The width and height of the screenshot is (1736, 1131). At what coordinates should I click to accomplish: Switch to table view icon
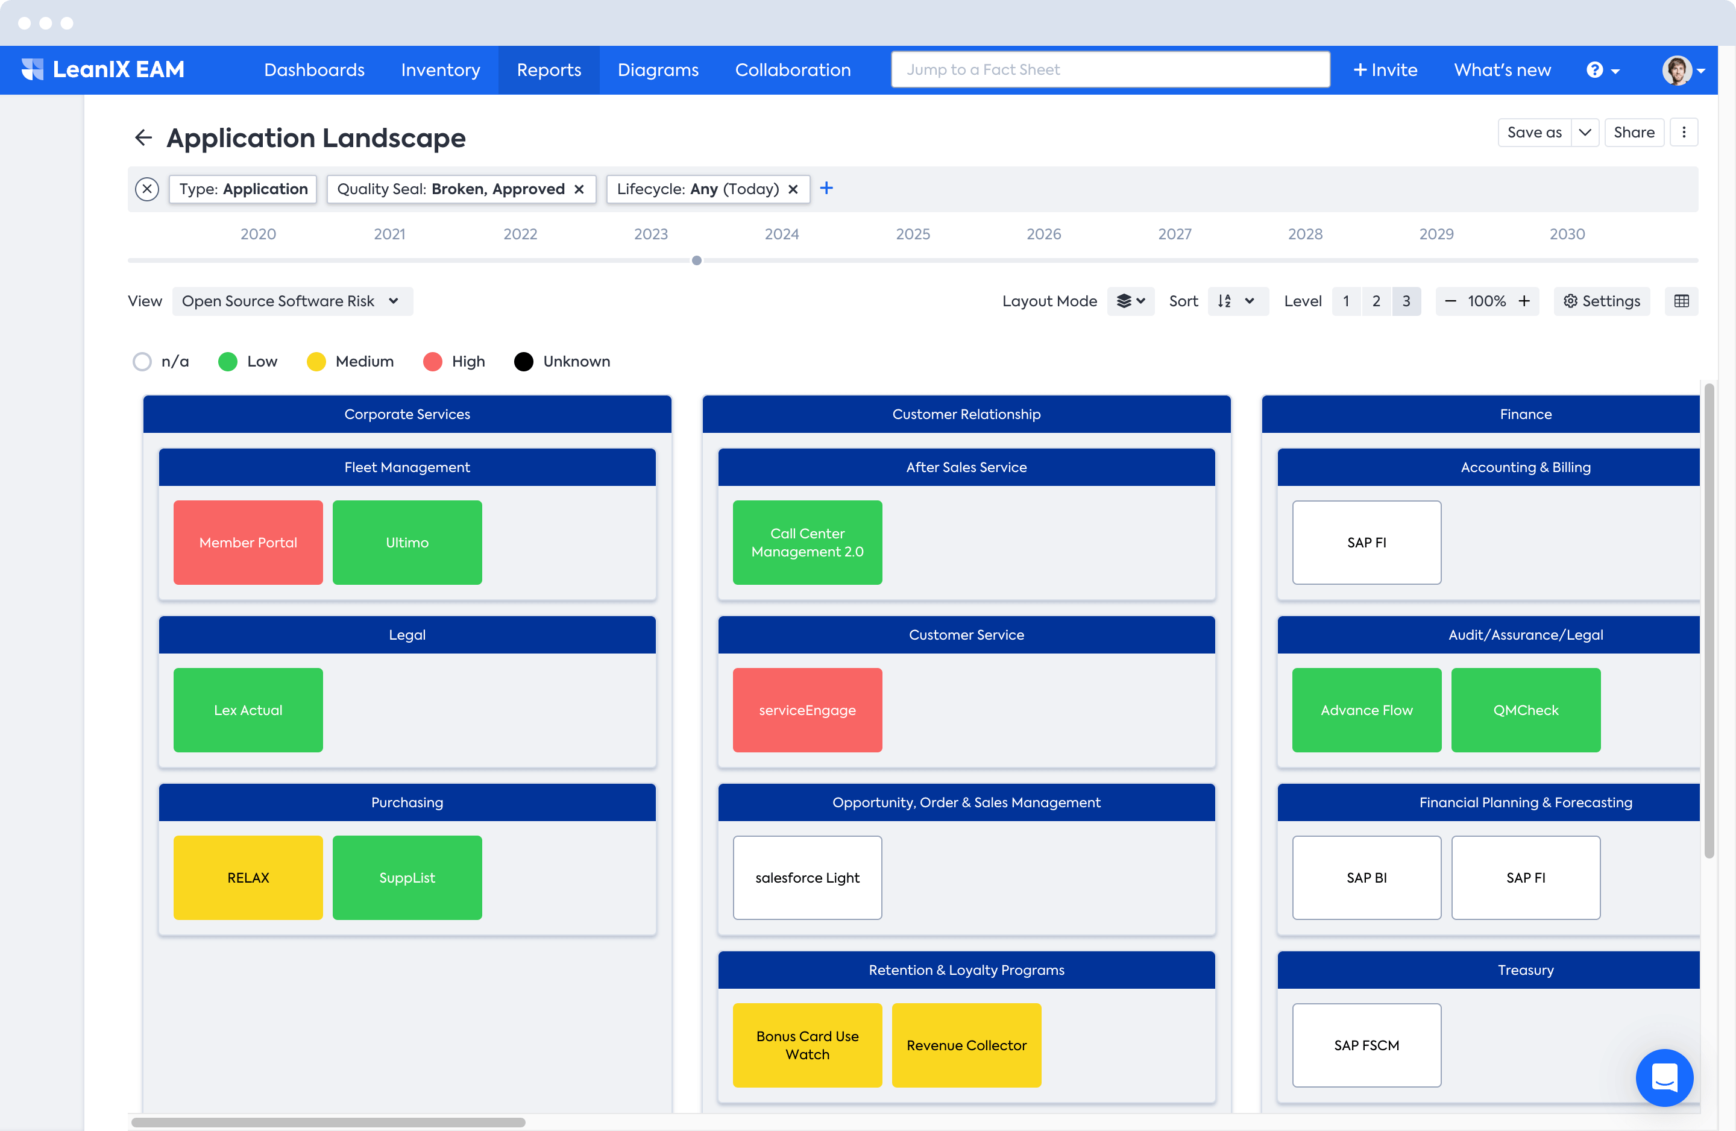point(1681,301)
